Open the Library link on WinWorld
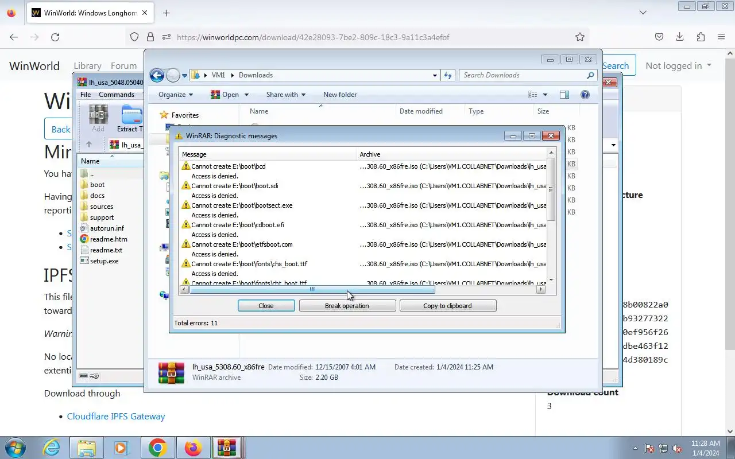The width and height of the screenshot is (735, 459). 87,66
